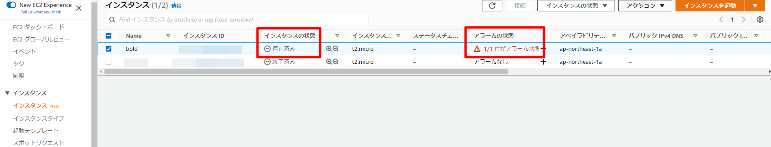The image size is (771, 147).
Task: Sort by the インスタンス... type column arrow
Action: tap(398, 36)
